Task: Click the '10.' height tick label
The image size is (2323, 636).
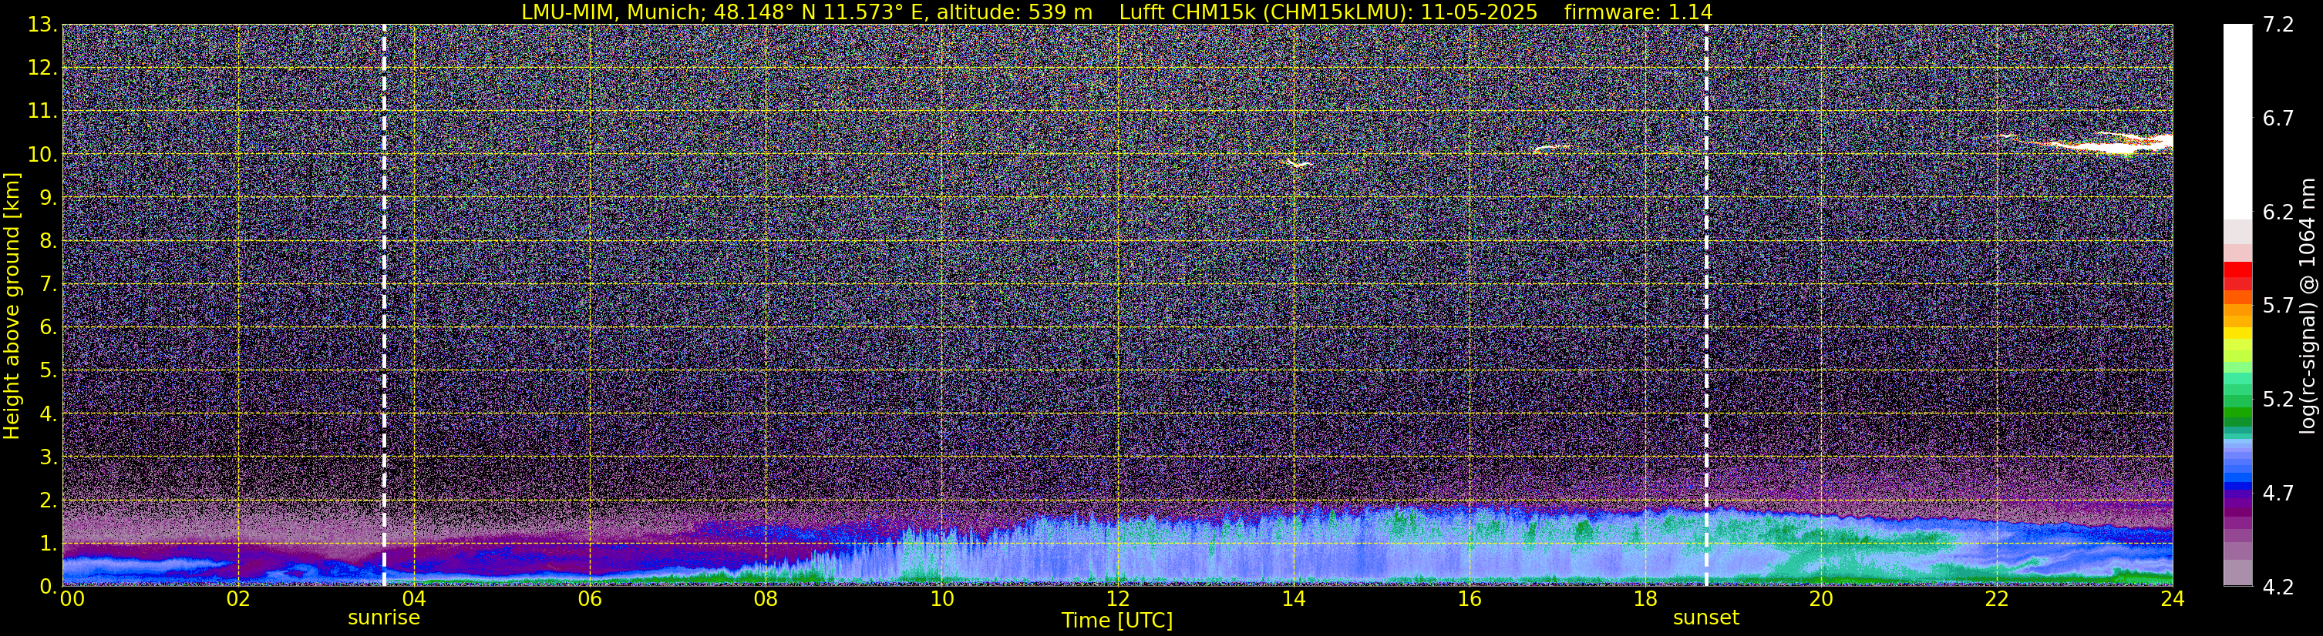Action: 42,155
